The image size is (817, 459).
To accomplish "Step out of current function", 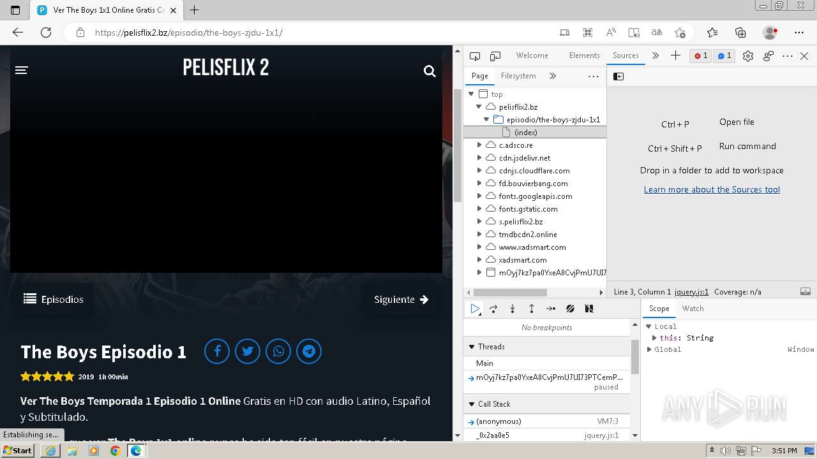I will (x=532, y=309).
